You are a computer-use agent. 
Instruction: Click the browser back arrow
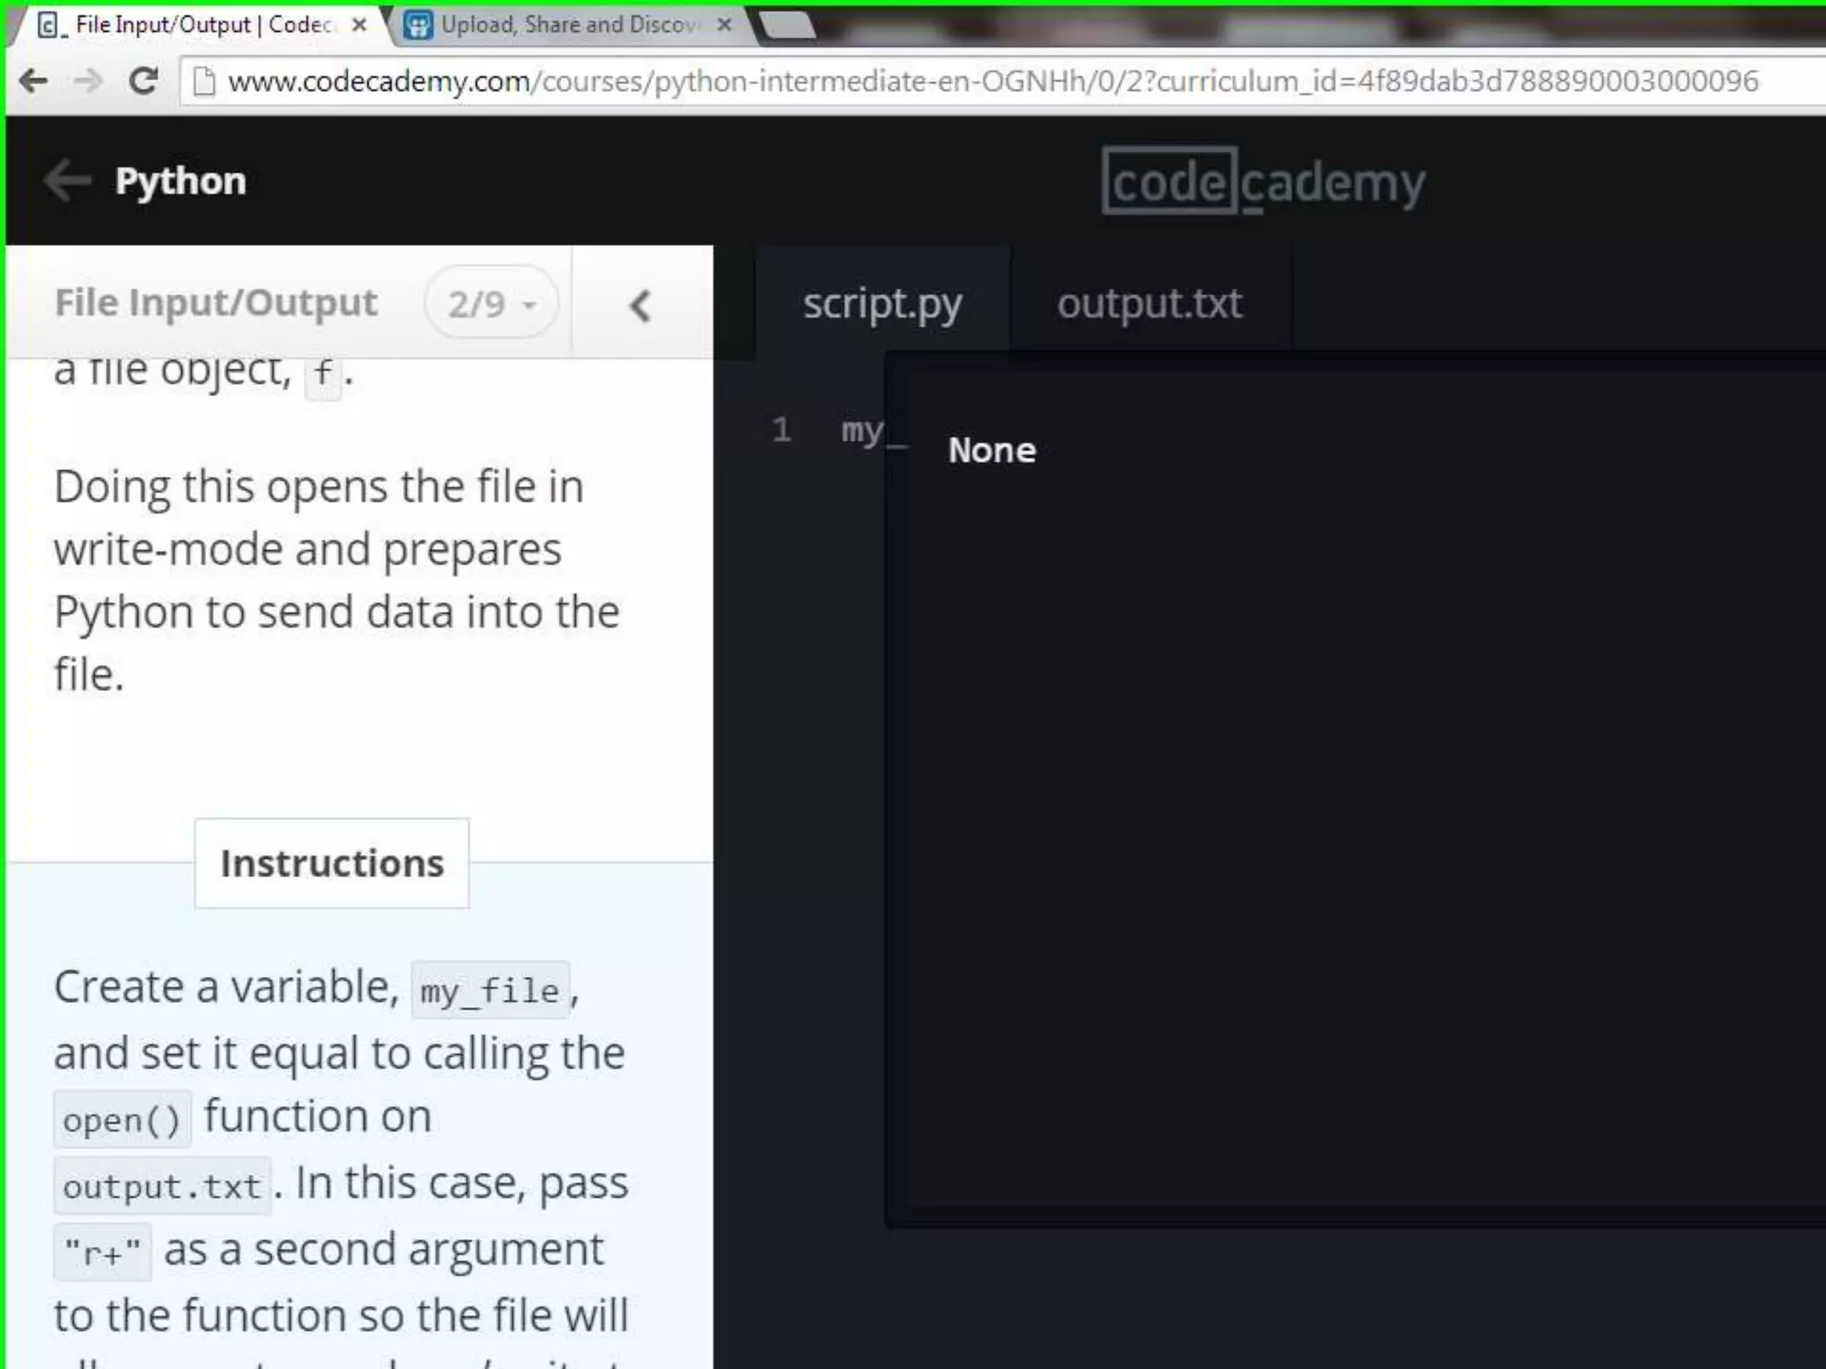click(34, 81)
